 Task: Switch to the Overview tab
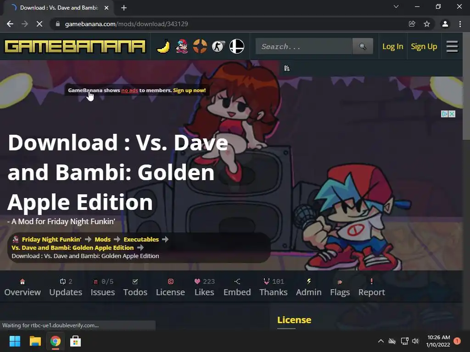click(x=22, y=287)
